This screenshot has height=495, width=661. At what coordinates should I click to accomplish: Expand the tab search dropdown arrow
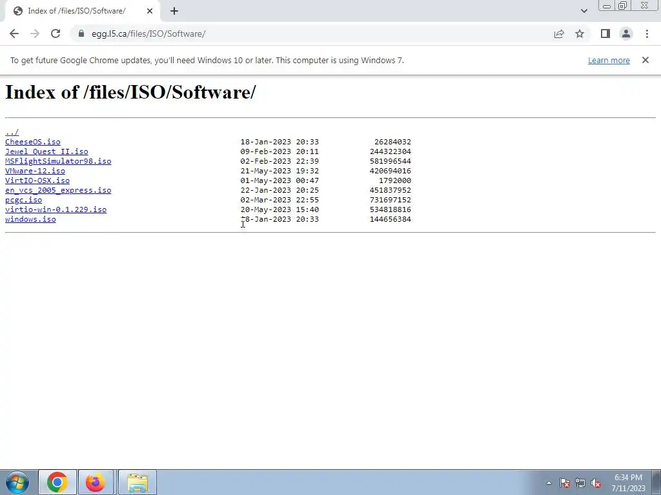pos(584,11)
